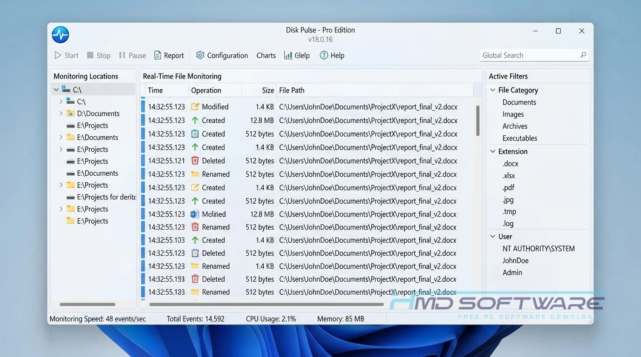The image size is (641, 357).
Task: Click the Disk Pulse app logo
Action: pos(61,34)
